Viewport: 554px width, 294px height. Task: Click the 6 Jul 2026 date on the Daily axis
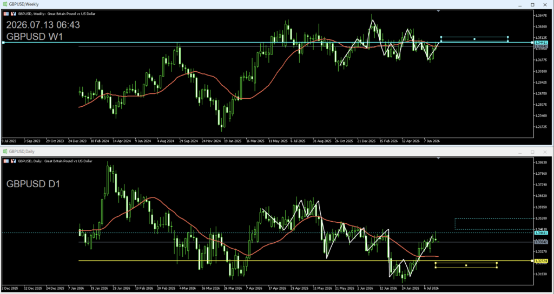[431, 288]
